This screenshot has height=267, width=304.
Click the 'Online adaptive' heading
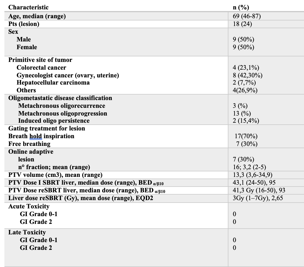[x=31, y=151]
